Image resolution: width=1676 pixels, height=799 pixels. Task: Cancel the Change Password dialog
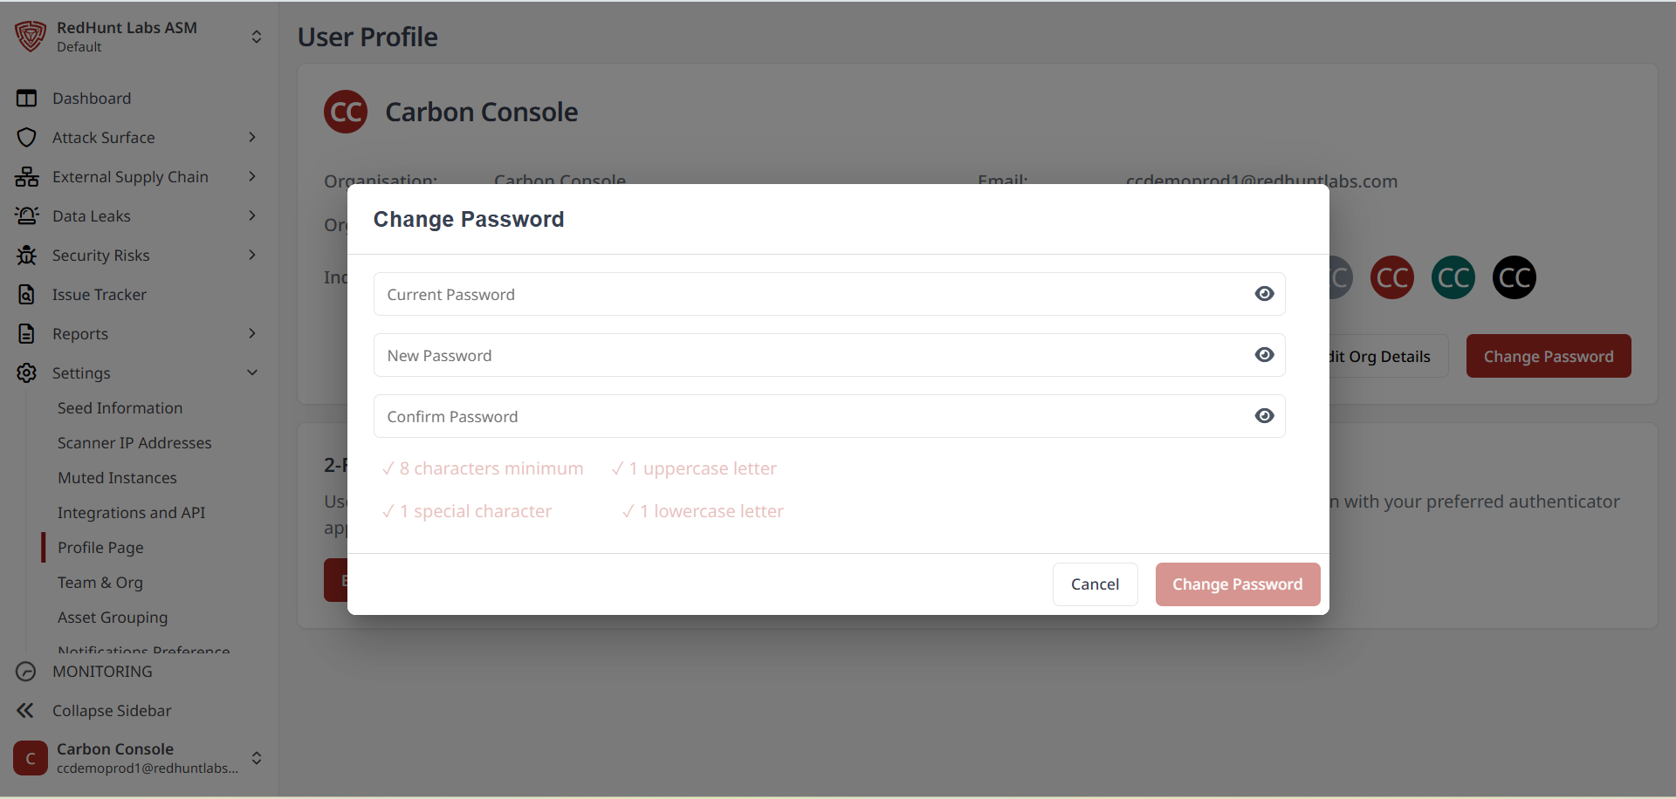tap(1095, 584)
